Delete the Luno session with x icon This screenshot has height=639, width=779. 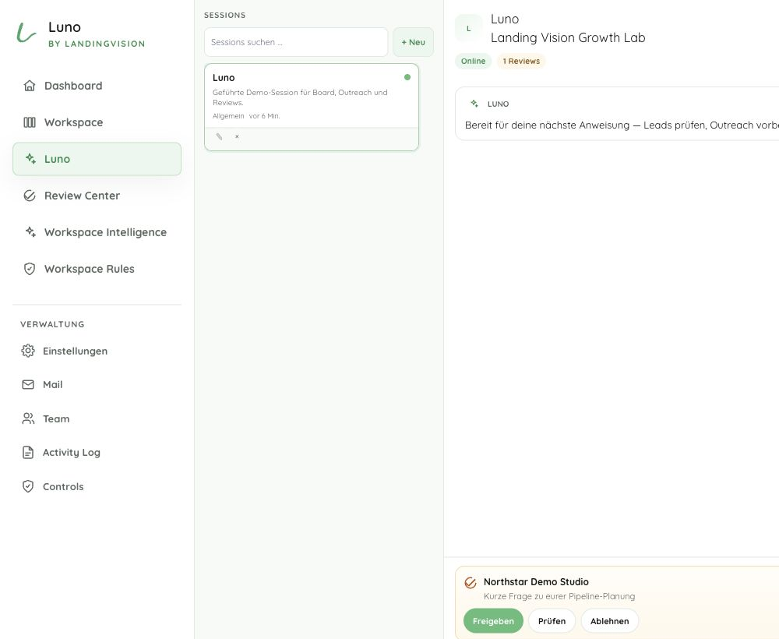(x=237, y=136)
